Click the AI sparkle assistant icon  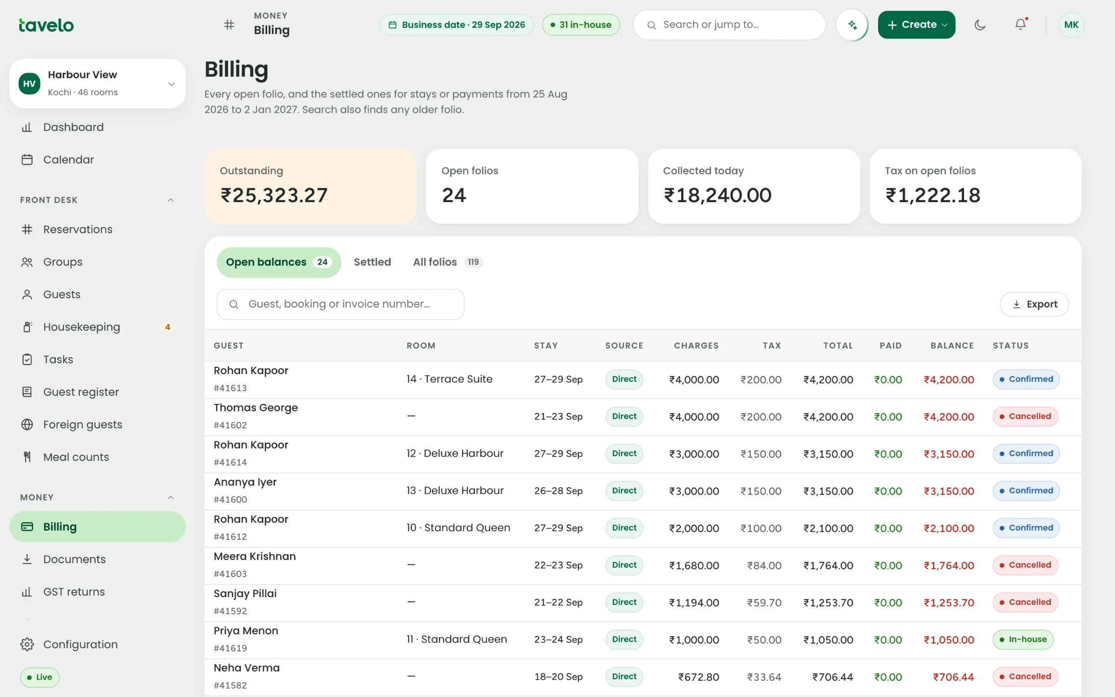click(852, 25)
